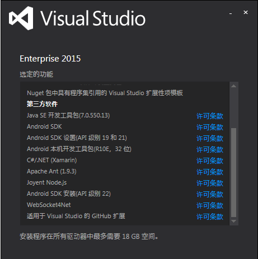This screenshot has width=258, height=259.
Task: Open license terms for WebSocket4Net
Action: [x=210, y=205]
